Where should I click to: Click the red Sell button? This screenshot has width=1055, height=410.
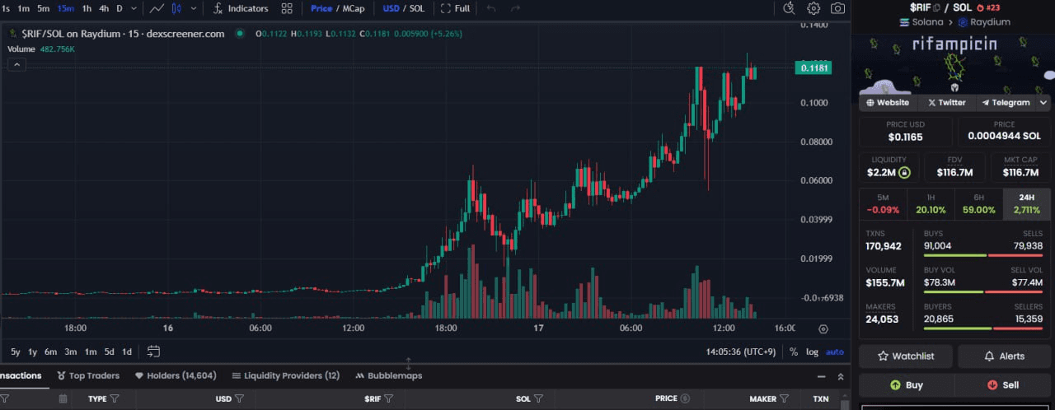tap(1003, 384)
